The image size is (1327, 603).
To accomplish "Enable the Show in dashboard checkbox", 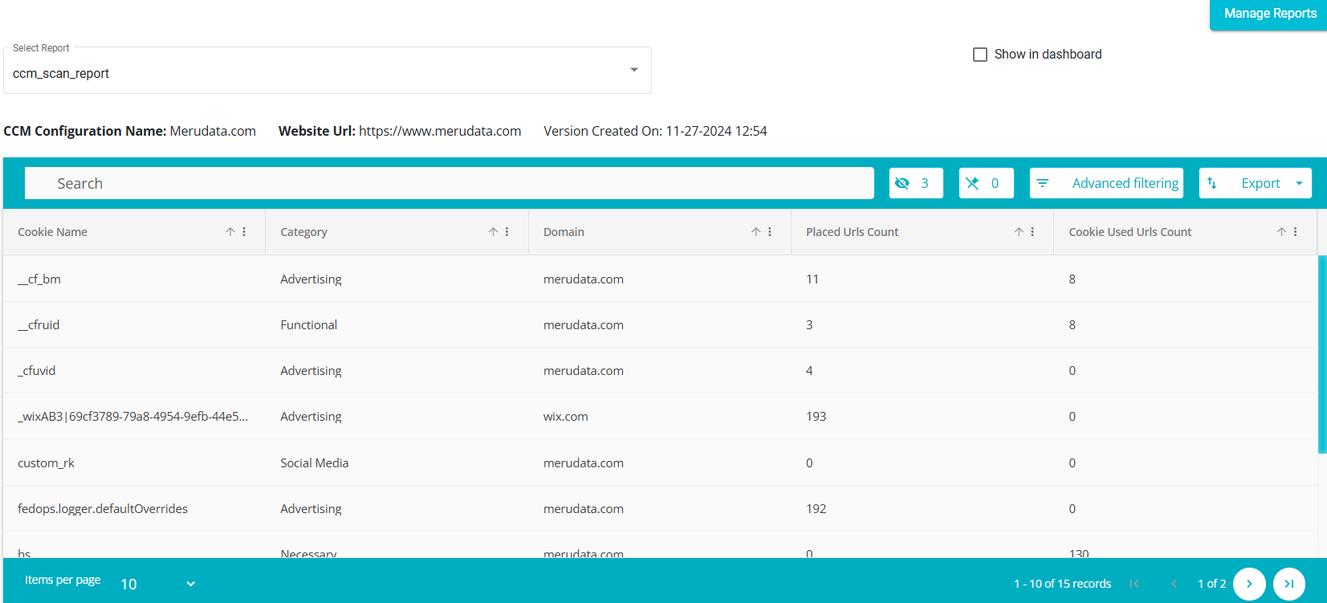I will [980, 55].
